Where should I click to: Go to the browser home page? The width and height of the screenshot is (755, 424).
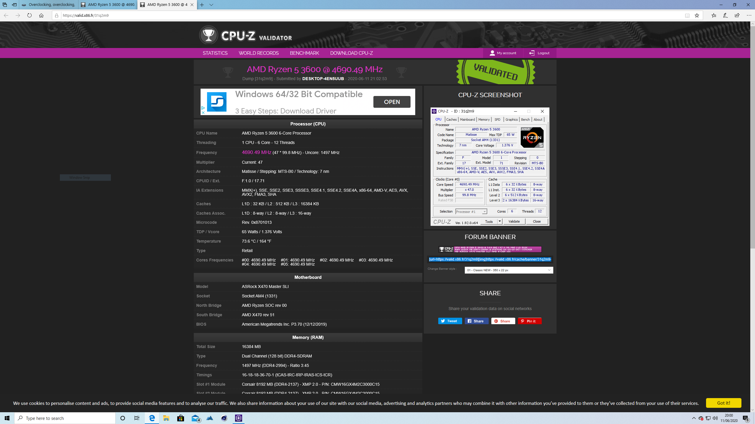(x=41, y=15)
